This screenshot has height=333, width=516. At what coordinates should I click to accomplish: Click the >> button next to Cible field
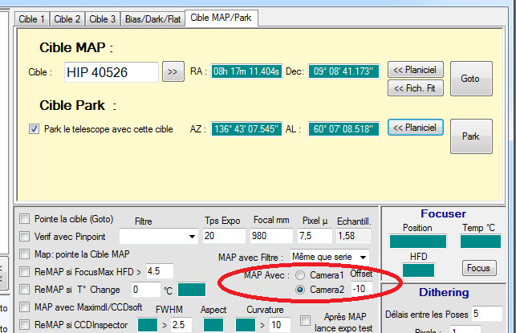tap(173, 71)
